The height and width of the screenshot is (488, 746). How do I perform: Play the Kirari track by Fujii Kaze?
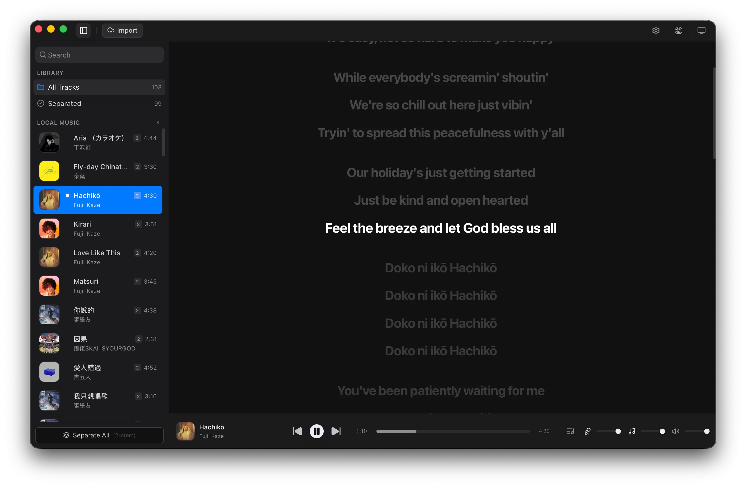(98, 228)
